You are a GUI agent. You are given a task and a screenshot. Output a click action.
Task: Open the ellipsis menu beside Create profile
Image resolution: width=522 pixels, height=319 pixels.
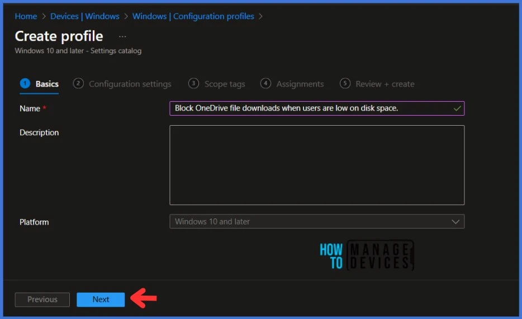122,36
